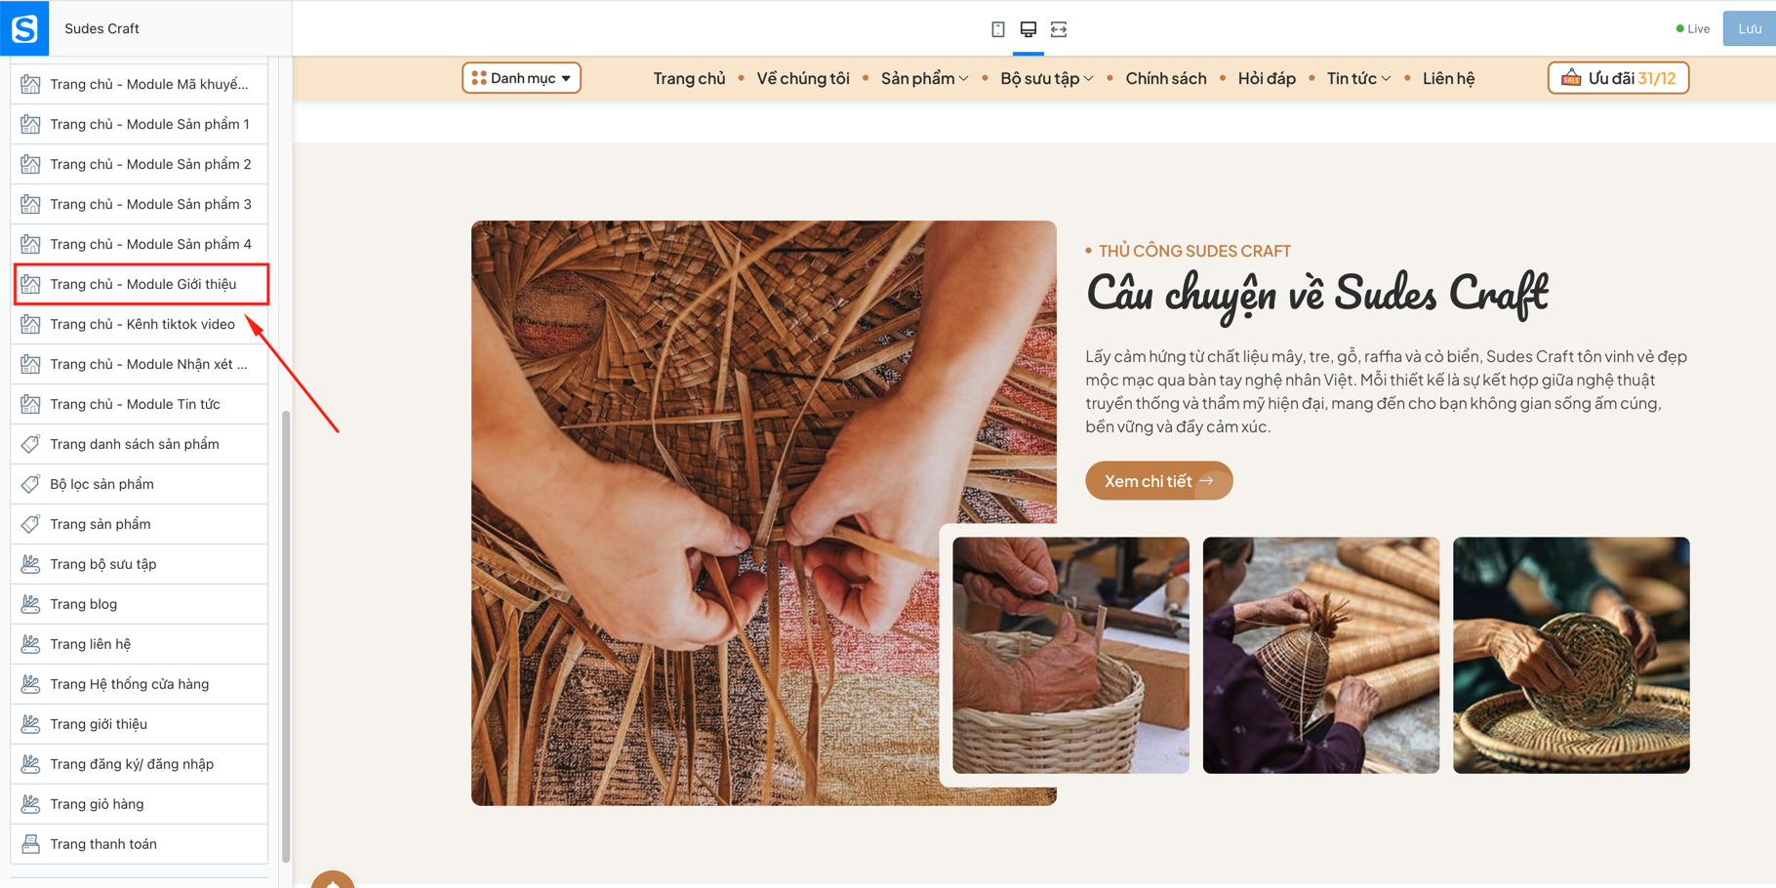Open Về chúng tôi nav item
The width and height of the screenshot is (1776, 888).
click(x=803, y=78)
